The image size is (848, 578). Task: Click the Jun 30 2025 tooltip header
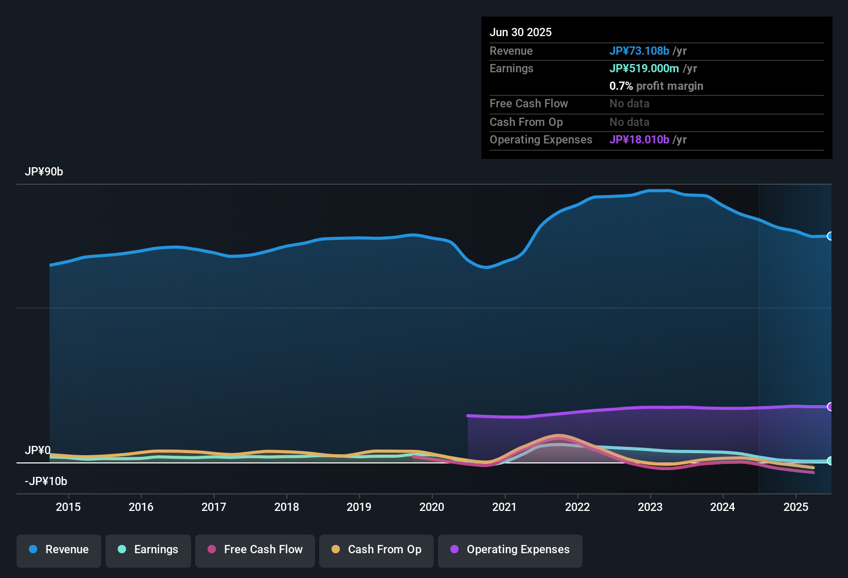point(521,32)
